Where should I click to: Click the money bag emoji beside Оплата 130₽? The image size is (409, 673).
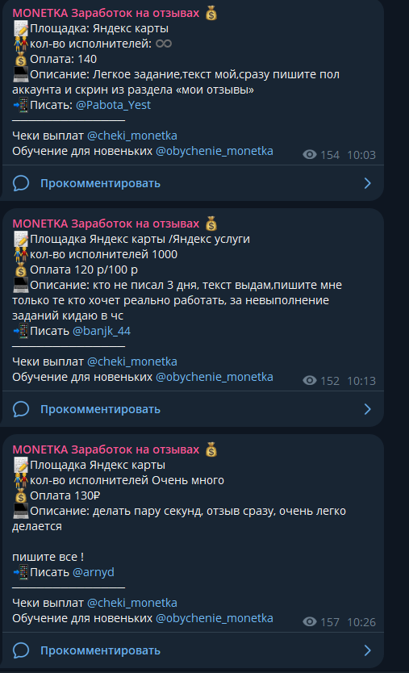pos(21,496)
